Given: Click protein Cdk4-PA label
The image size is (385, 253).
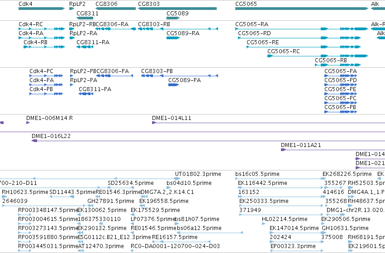Looking at the screenshot, I should pos(42,80).
